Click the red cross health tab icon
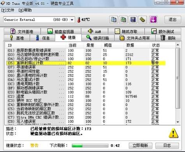Viewport: 185px width, 152px height. pos(63,37)
